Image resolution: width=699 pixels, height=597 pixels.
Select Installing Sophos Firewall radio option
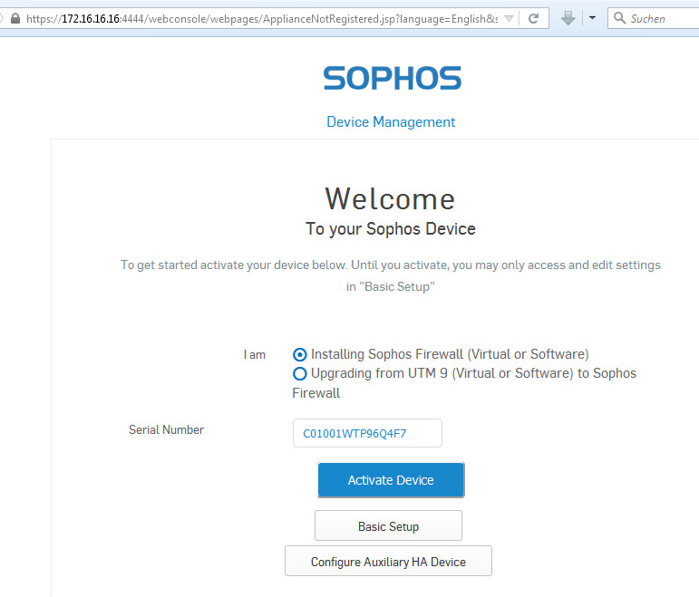coord(299,354)
